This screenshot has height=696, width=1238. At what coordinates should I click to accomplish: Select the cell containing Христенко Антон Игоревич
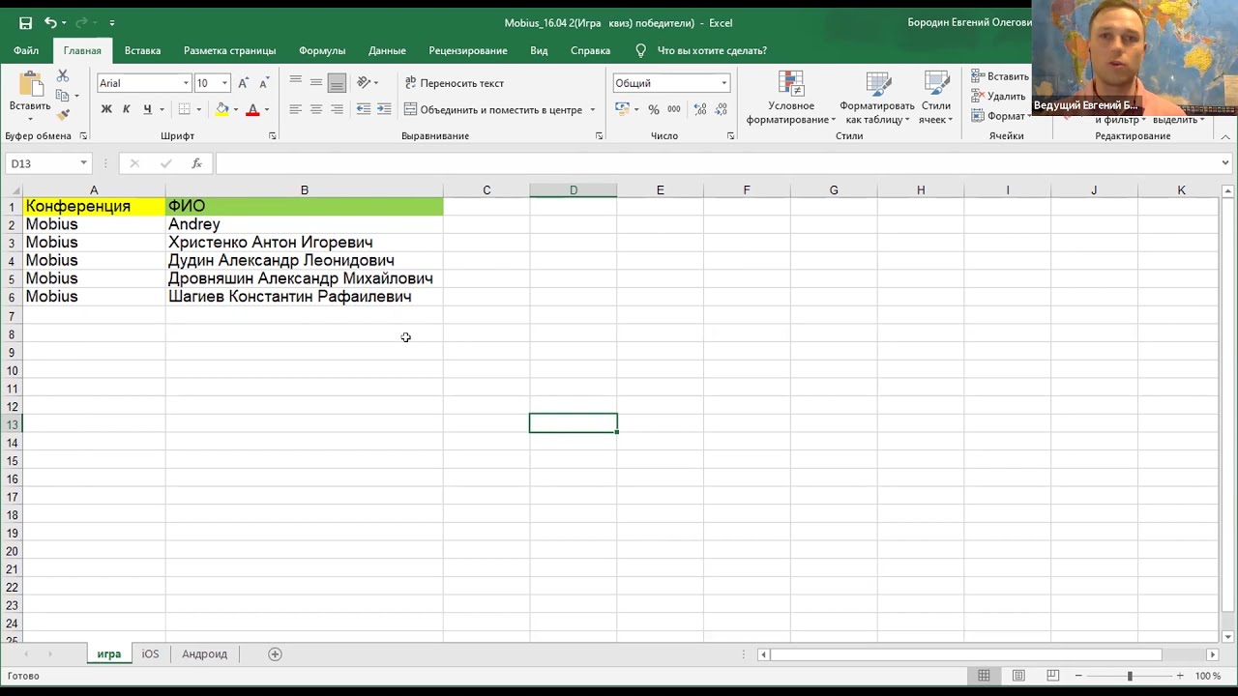pos(304,243)
